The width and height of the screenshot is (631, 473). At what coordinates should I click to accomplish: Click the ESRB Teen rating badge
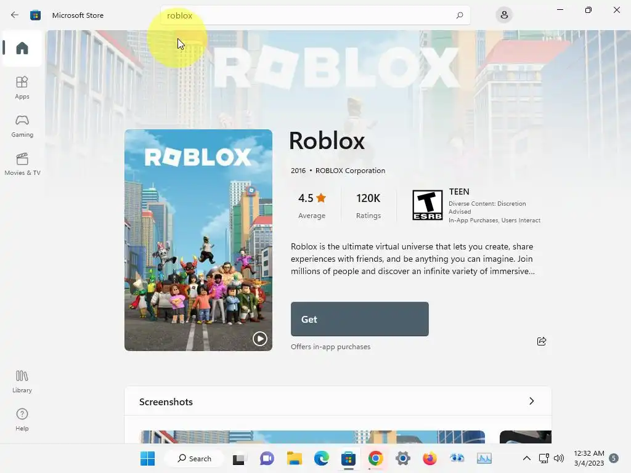tap(428, 206)
